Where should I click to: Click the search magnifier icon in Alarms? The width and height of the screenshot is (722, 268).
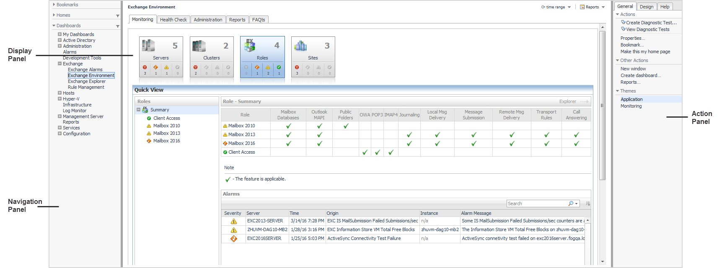coord(571,204)
